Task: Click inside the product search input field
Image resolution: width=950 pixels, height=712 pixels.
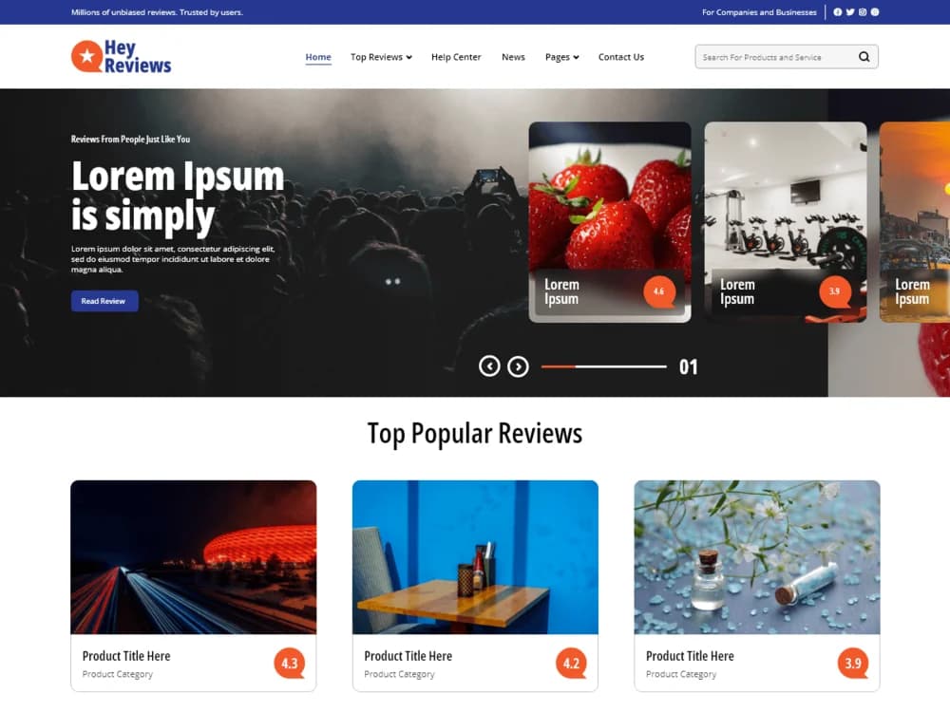Action: 769,56
